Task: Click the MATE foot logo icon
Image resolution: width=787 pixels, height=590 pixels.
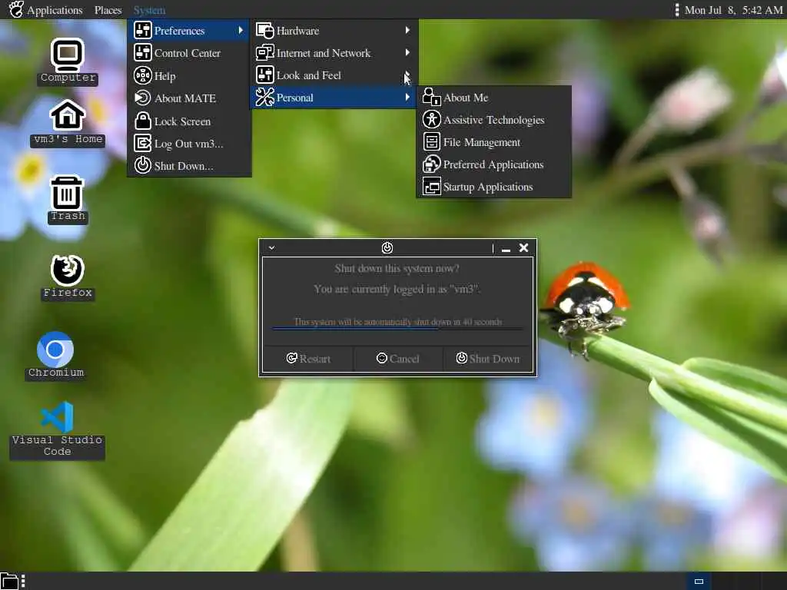Action: tap(16, 9)
